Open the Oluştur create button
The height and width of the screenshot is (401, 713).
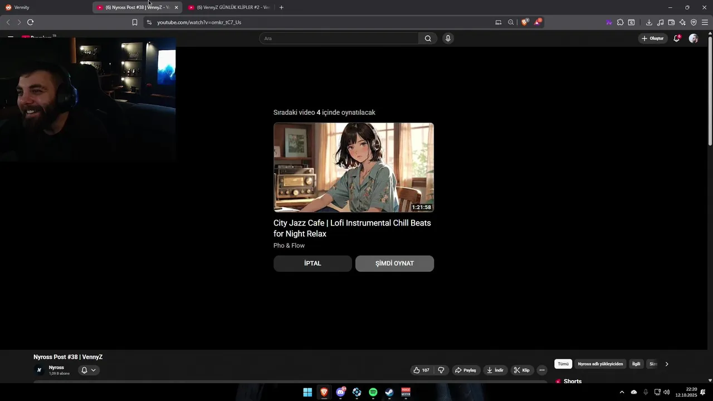pos(653,38)
